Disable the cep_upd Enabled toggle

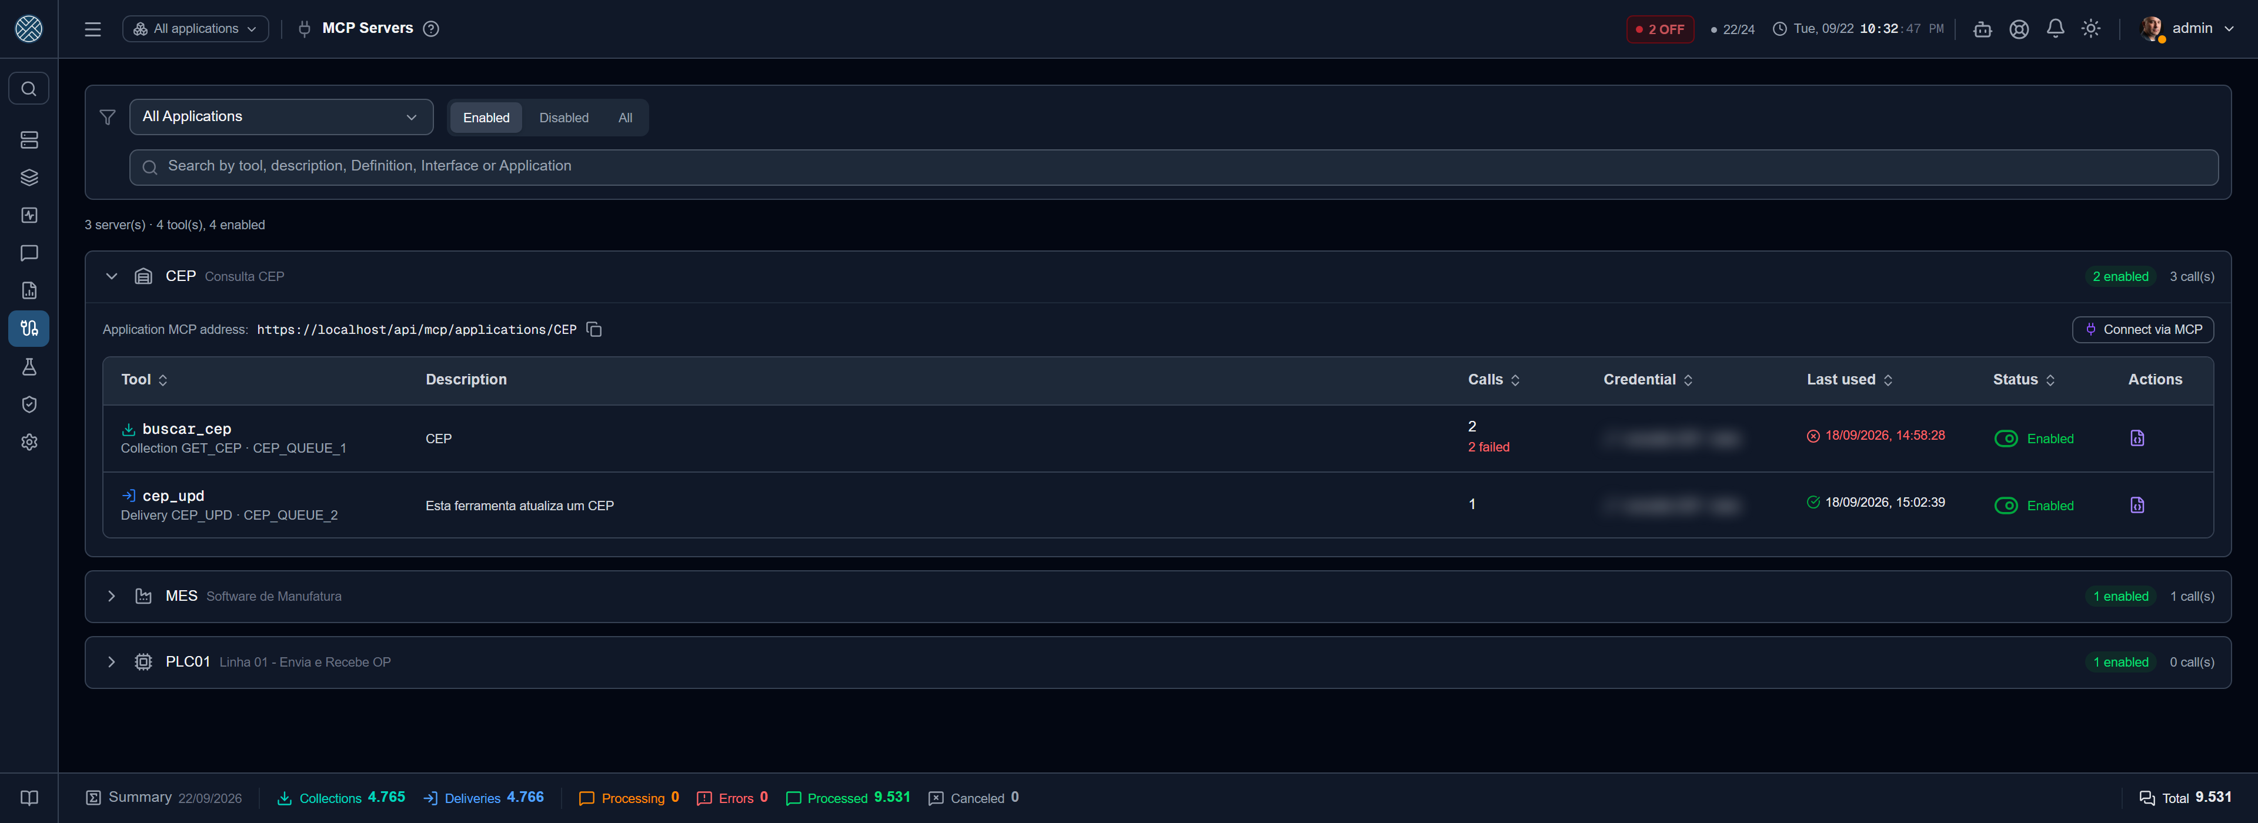tap(2006, 506)
